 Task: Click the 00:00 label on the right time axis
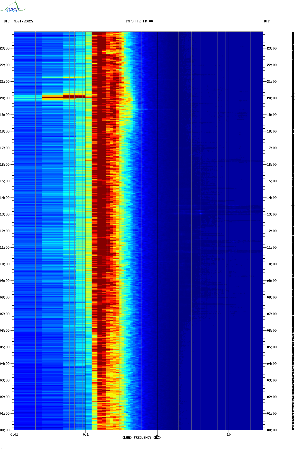tap(272, 430)
